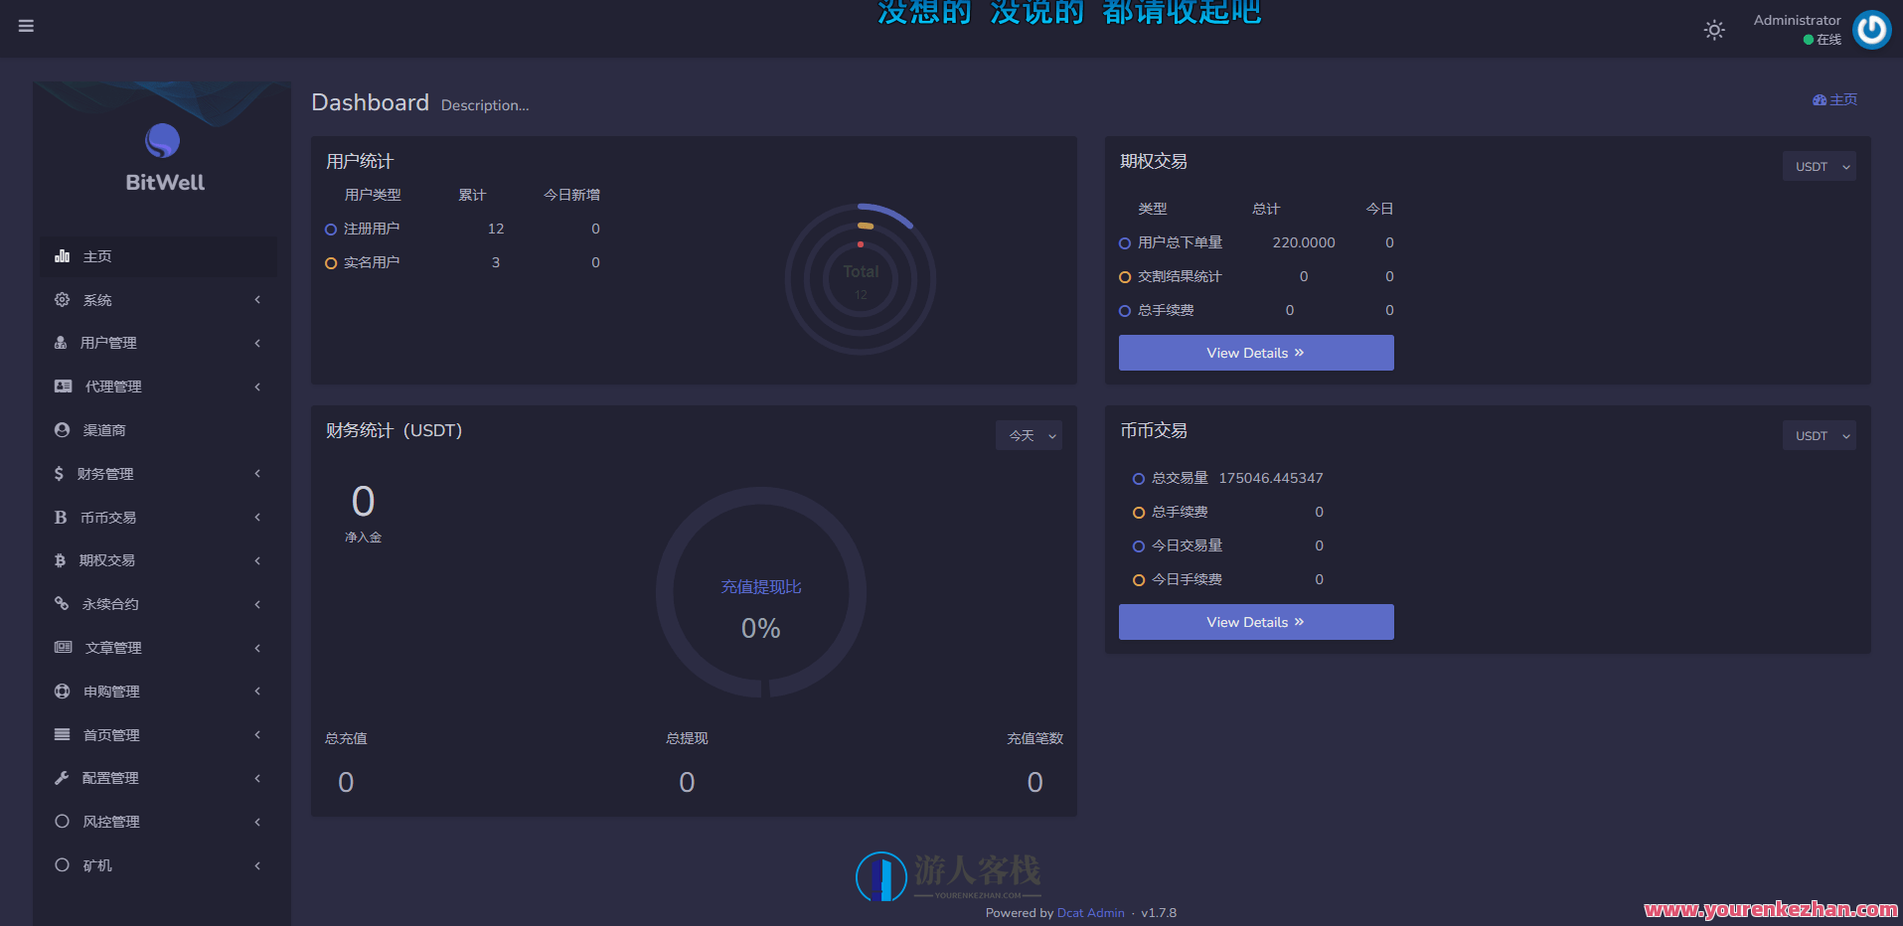Viewport: 1903px width, 926px height.
Task: Open the 今天 dropdown in 财务统计 panel
Action: tap(1029, 435)
